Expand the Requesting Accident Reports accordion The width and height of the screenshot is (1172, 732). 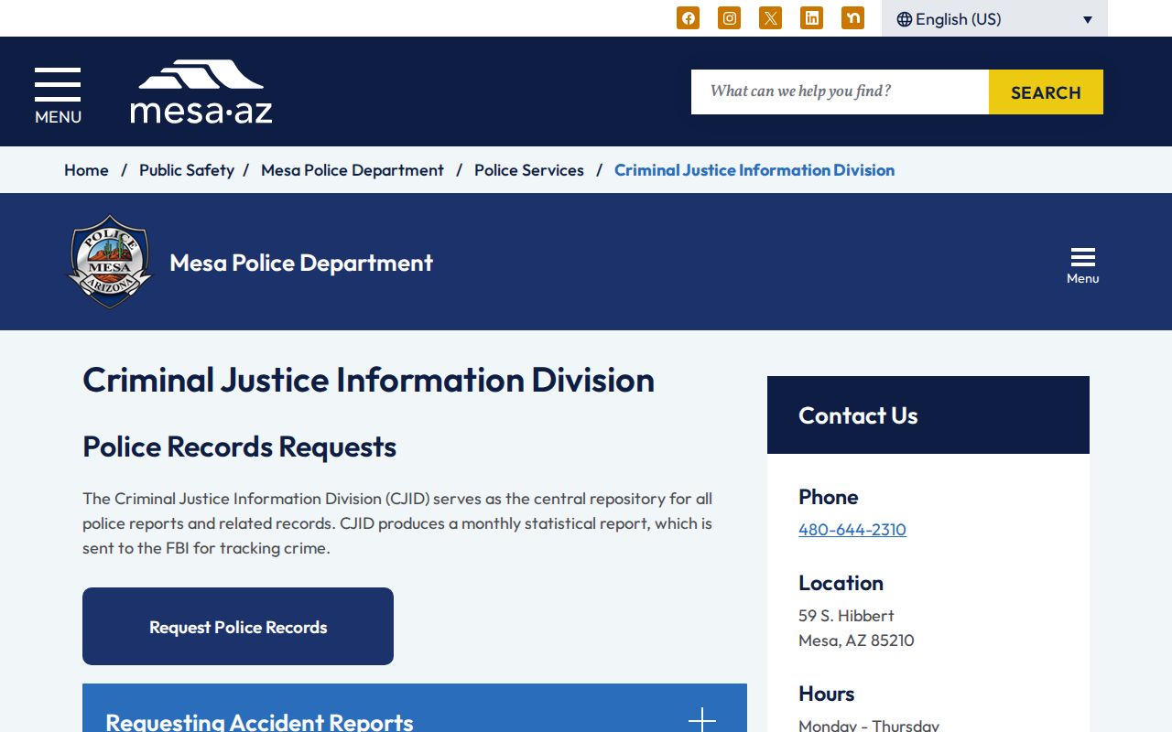pyautogui.click(x=415, y=708)
